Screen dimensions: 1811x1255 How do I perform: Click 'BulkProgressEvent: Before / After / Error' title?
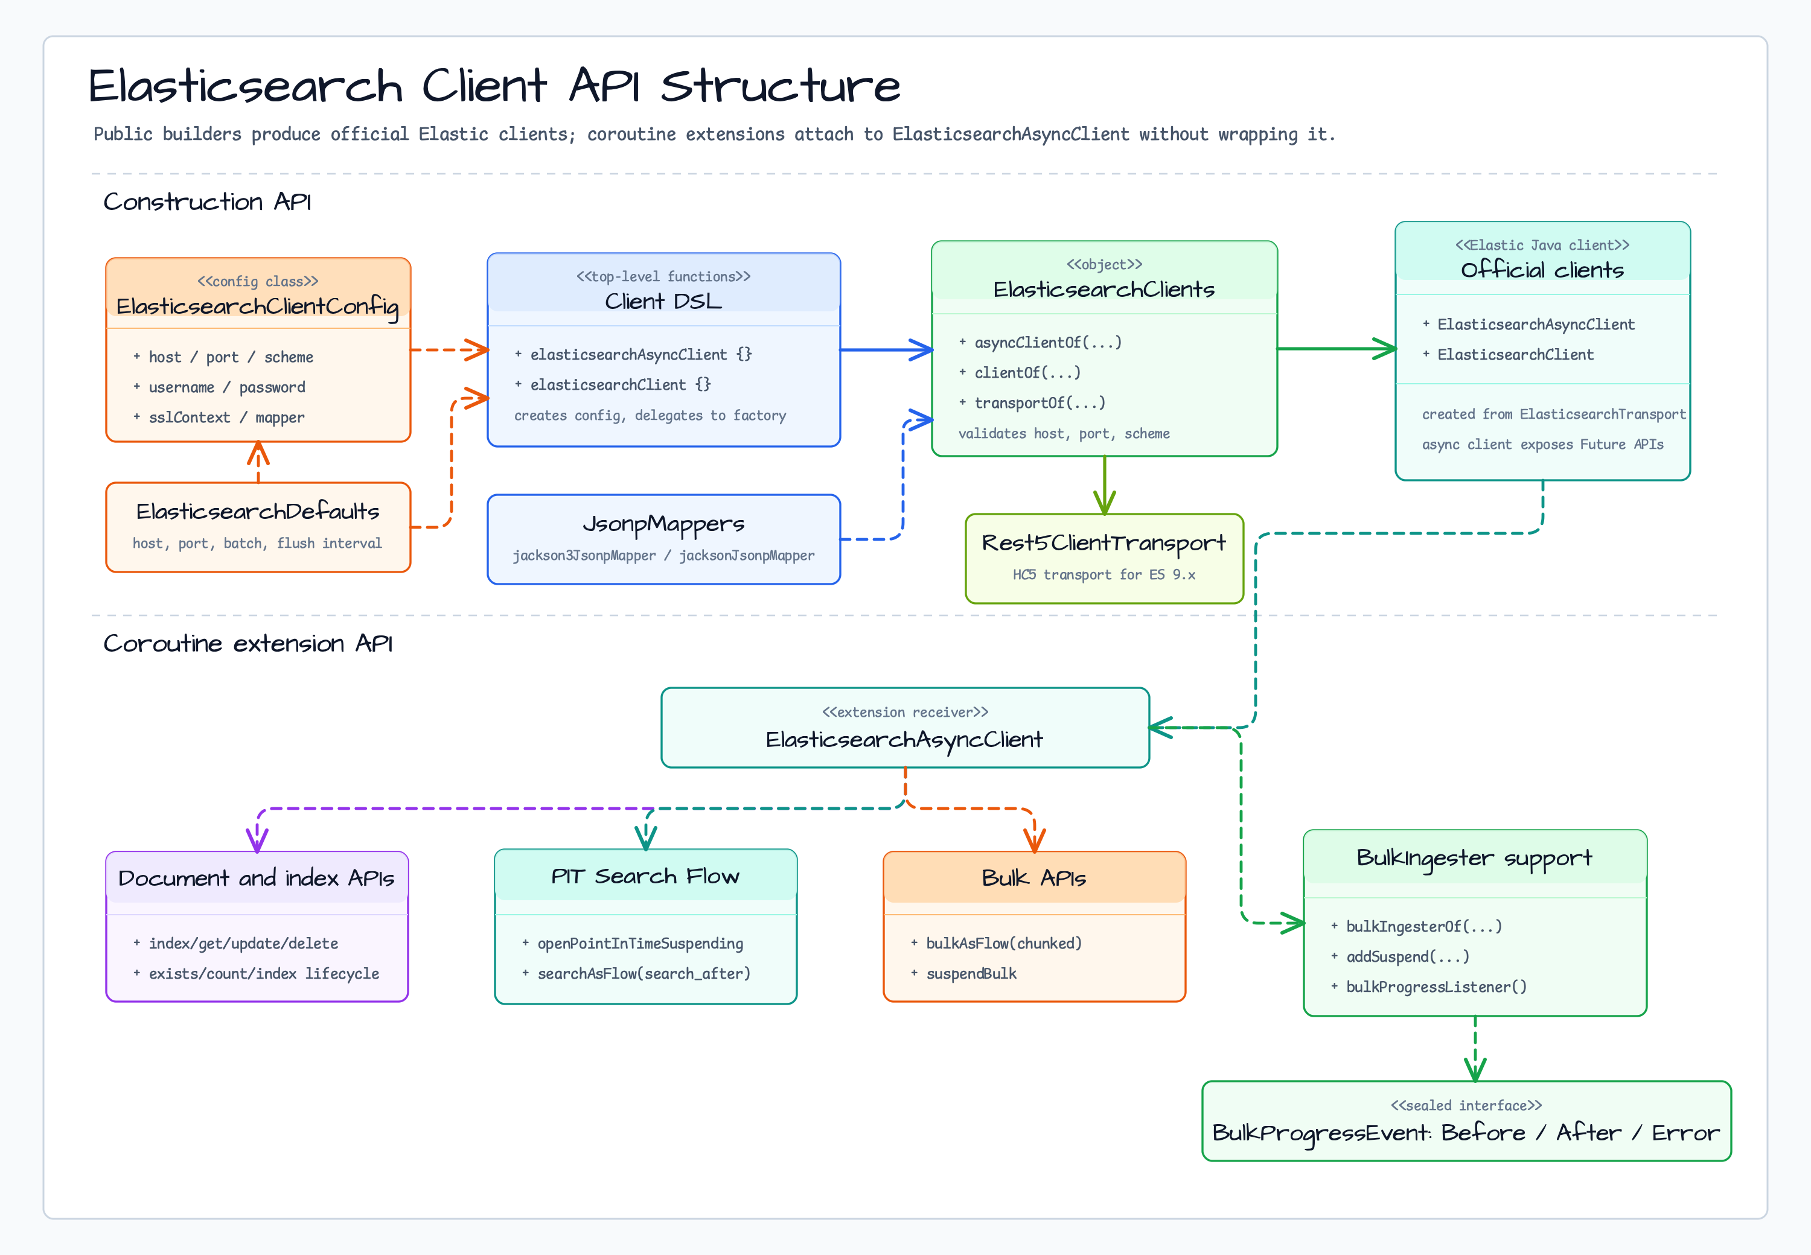click(1466, 1133)
